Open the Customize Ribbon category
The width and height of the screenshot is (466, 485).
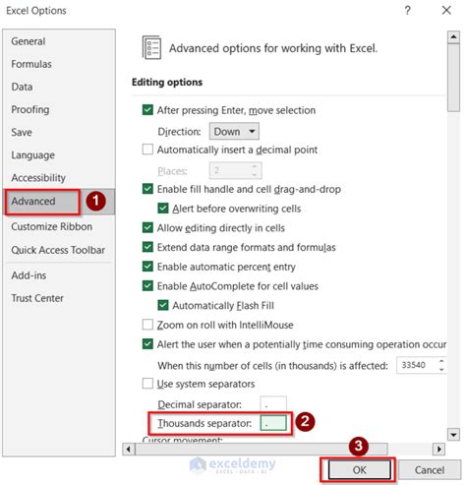[x=51, y=226]
